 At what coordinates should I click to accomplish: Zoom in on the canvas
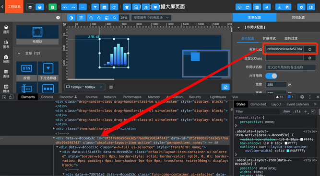pyautogui.click(x=91, y=18)
